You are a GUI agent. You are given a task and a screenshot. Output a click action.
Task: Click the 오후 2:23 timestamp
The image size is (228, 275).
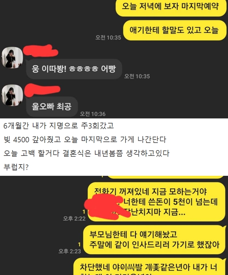[x=70, y=251]
